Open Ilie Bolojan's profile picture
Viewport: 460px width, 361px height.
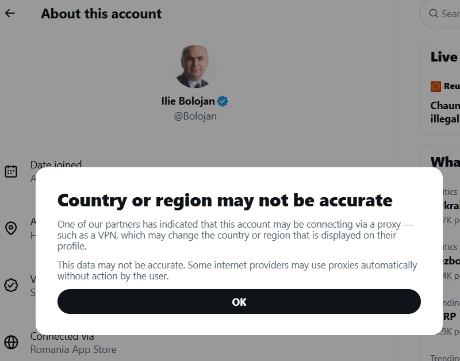(195, 67)
